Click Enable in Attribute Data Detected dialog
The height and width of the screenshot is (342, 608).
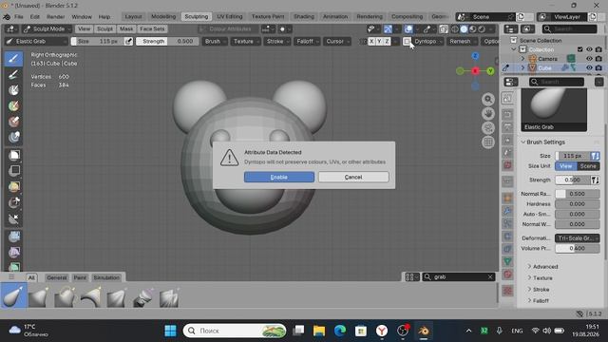279,178
